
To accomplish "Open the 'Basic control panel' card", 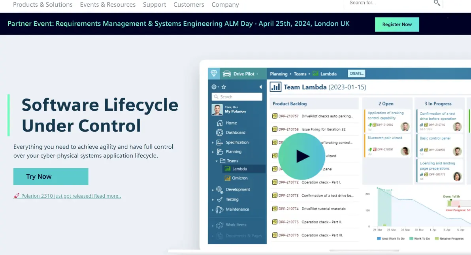I will click(x=440, y=146).
